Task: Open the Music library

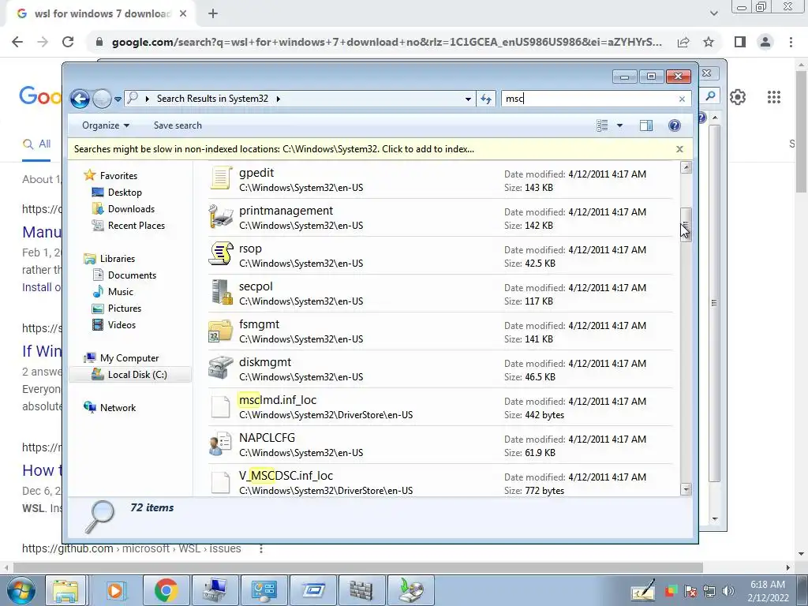Action: [121, 292]
